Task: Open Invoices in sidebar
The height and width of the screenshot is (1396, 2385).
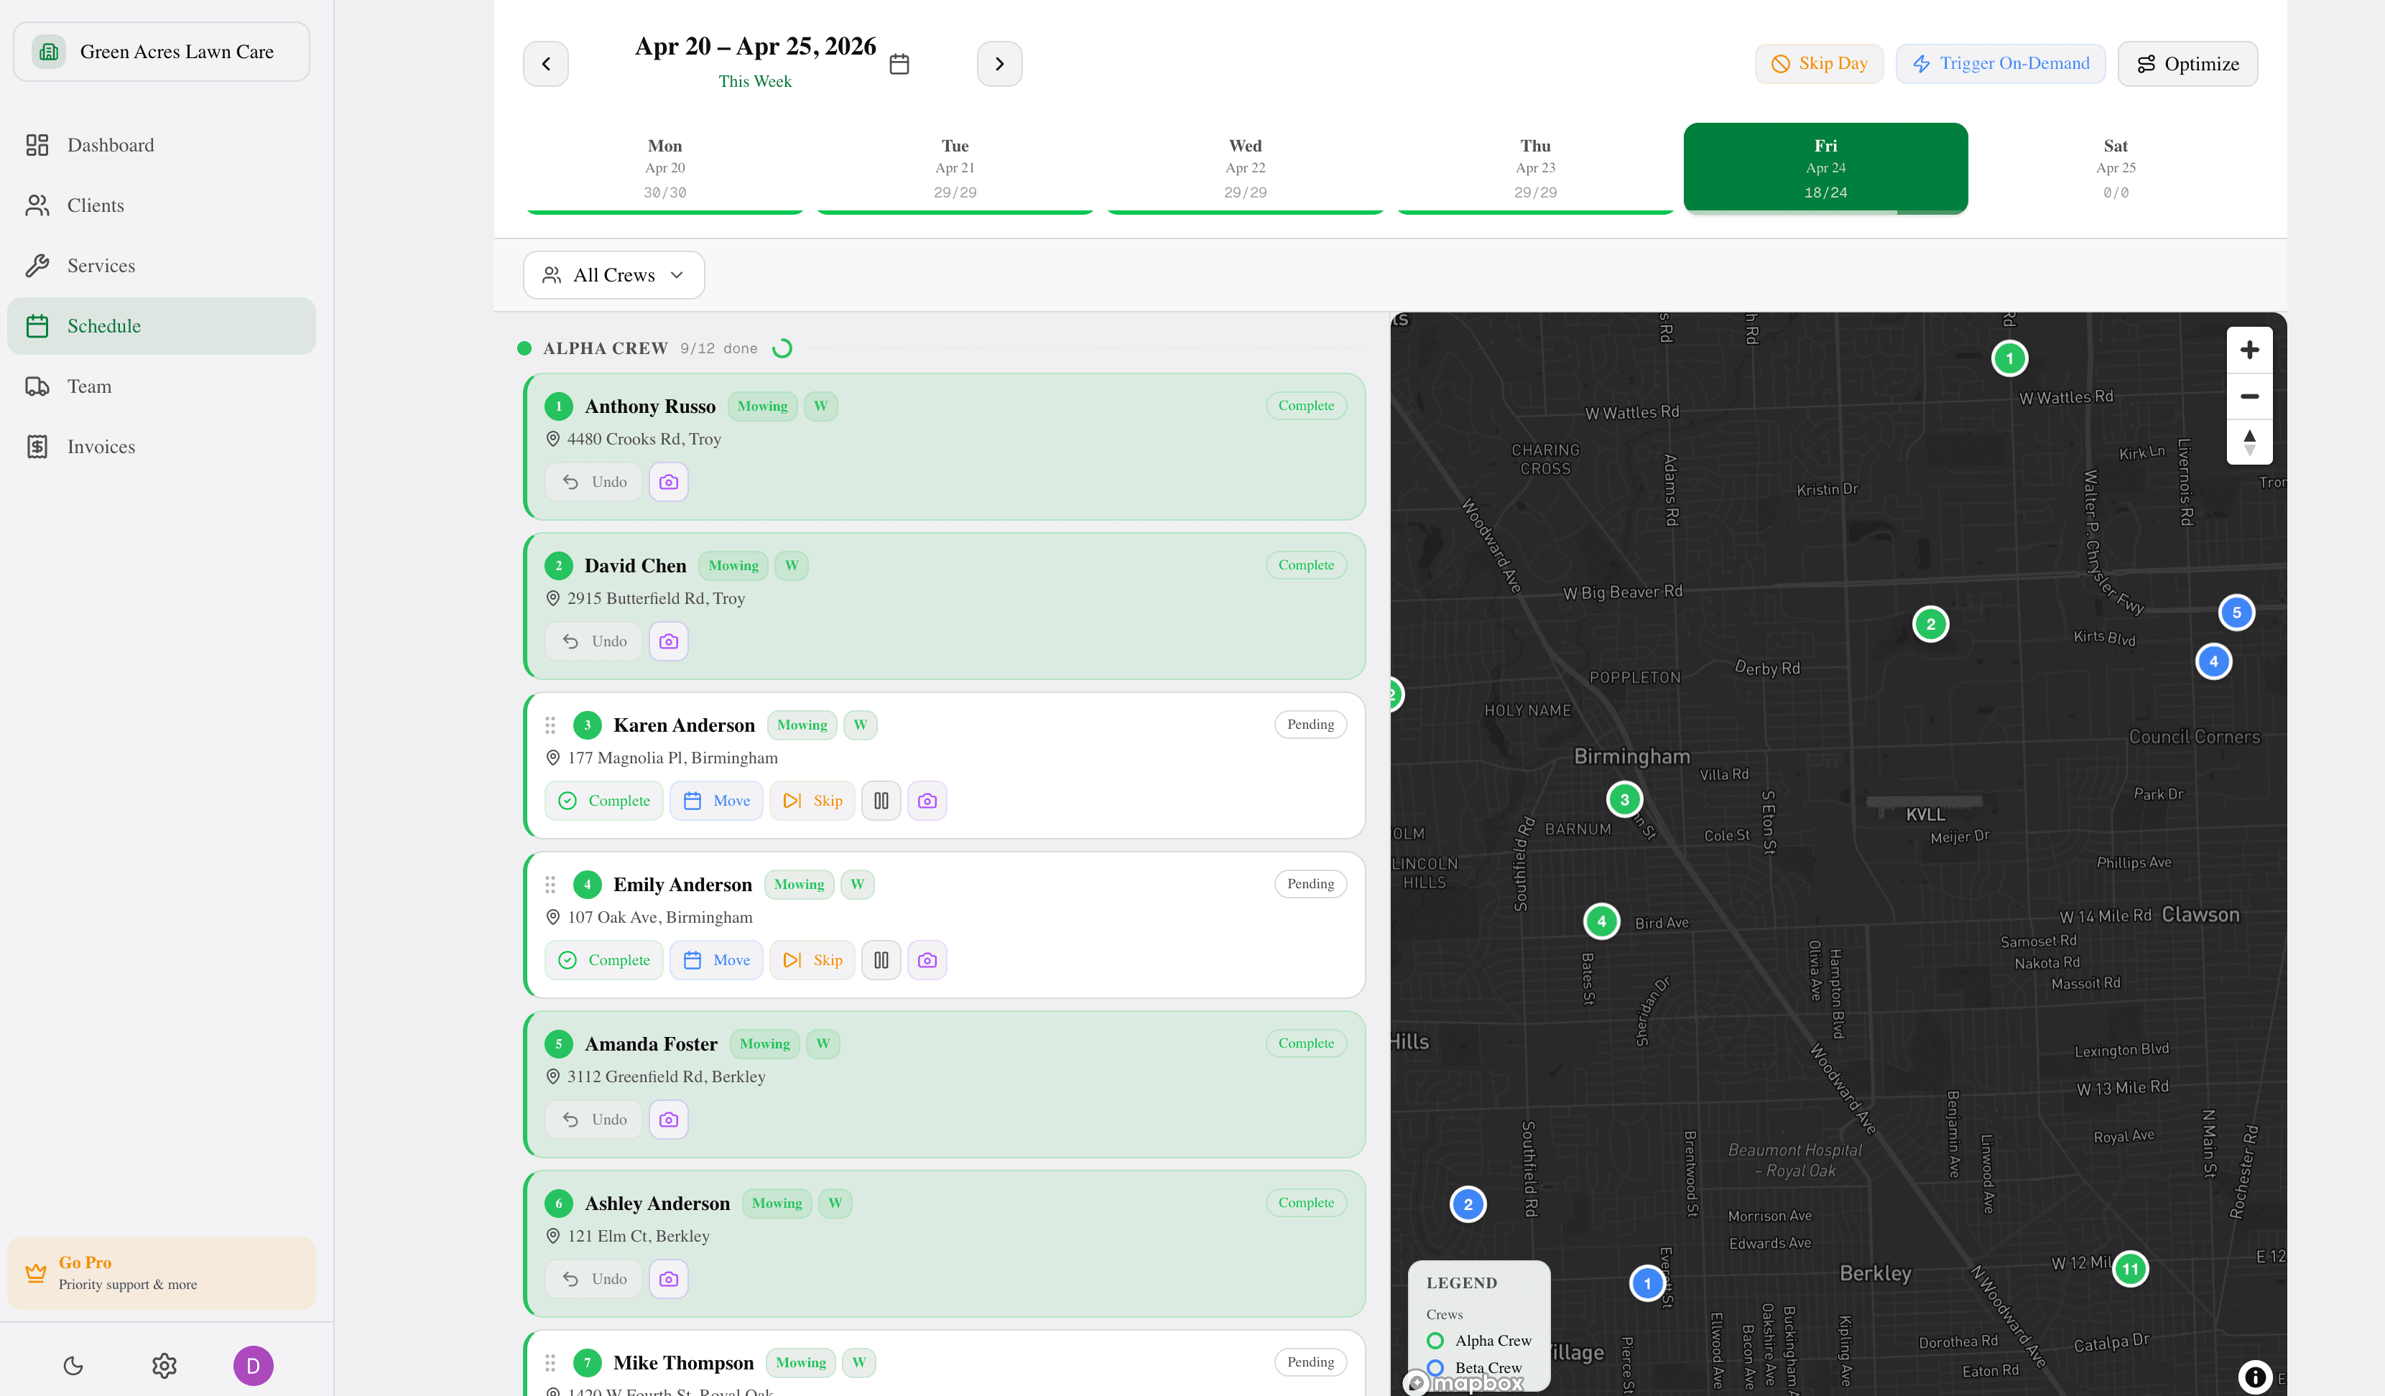Action: click(x=101, y=447)
